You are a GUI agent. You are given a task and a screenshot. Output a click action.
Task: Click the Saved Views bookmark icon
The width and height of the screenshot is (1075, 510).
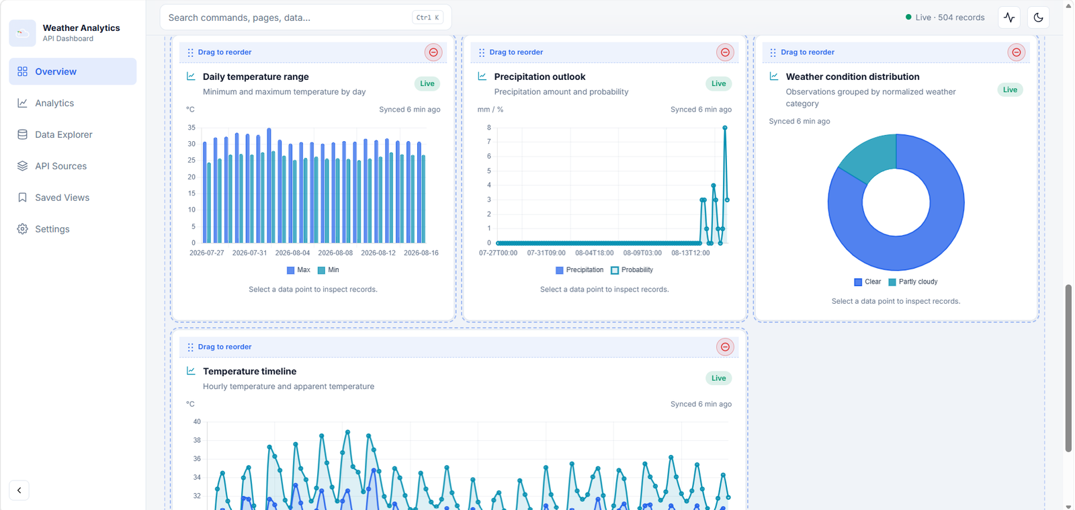click(x=22, y=198)
